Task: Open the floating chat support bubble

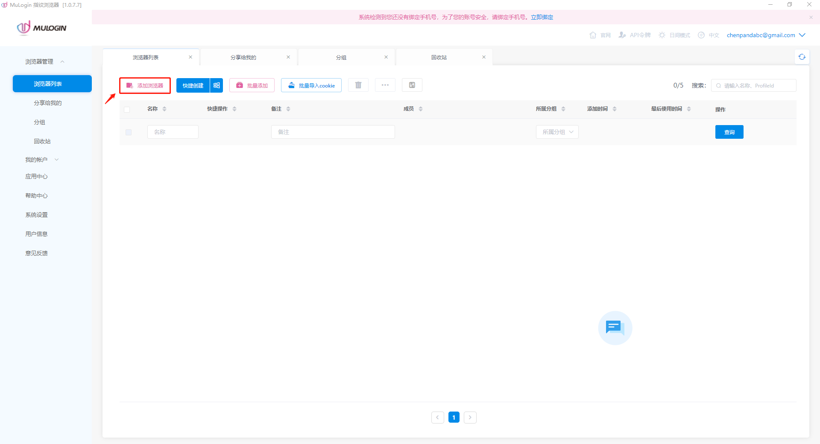Action: pos(615,327)
